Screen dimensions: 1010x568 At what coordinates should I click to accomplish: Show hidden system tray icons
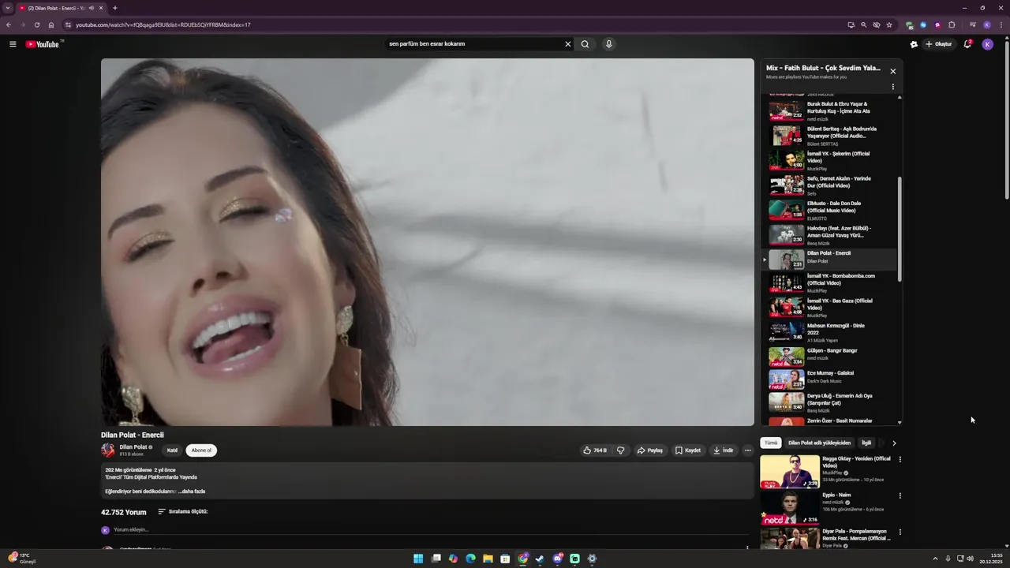click(935, 559)
